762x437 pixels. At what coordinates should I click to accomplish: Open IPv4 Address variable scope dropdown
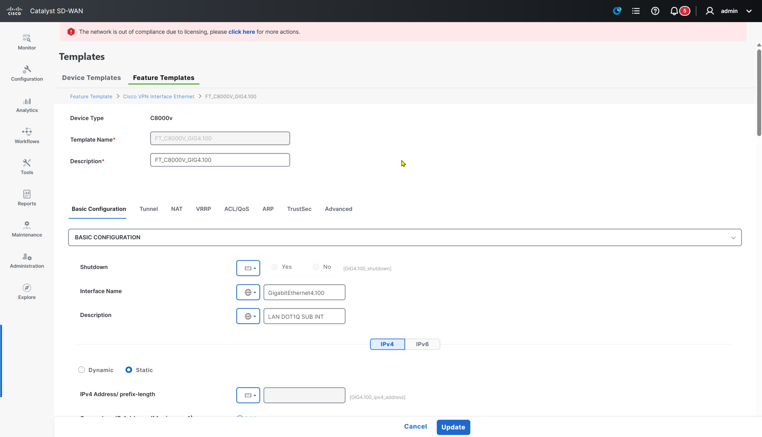click(248, 395)
